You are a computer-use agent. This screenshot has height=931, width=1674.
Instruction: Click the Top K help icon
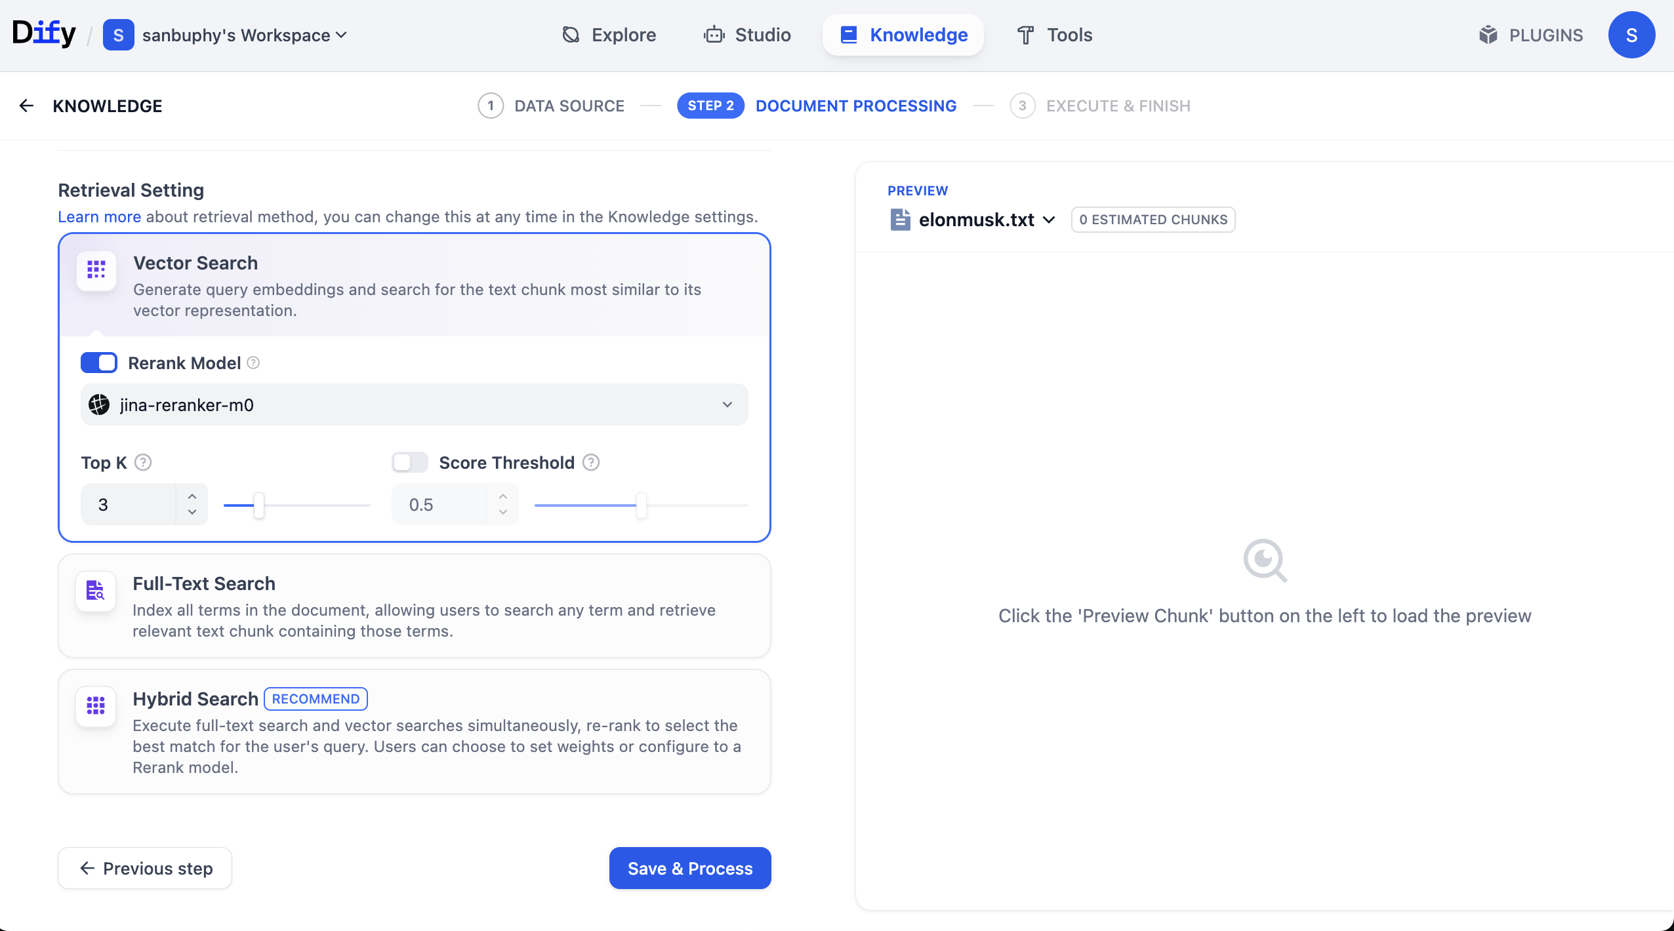click(x=143, y=462)
